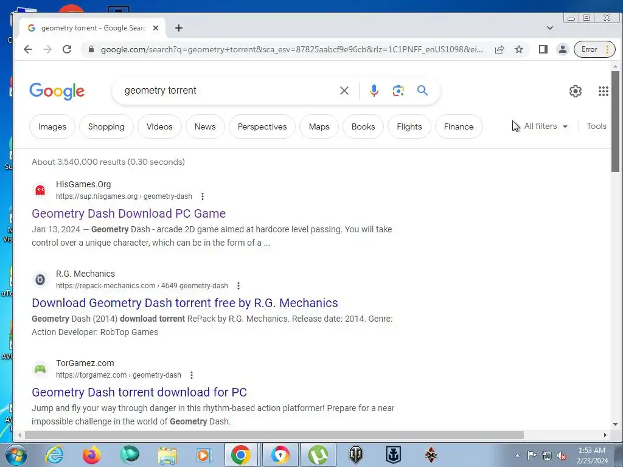Open the Google apps grid
The image size is (623, 467).
pos(603,91)
